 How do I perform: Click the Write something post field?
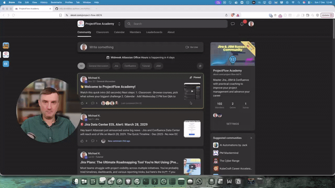131,47
